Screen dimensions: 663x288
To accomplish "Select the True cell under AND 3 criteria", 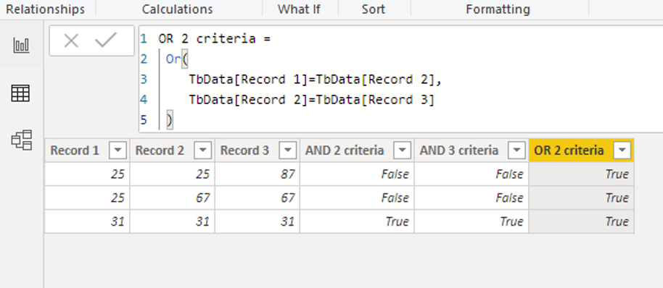I will pyautogui.click(x=471, y=221).
